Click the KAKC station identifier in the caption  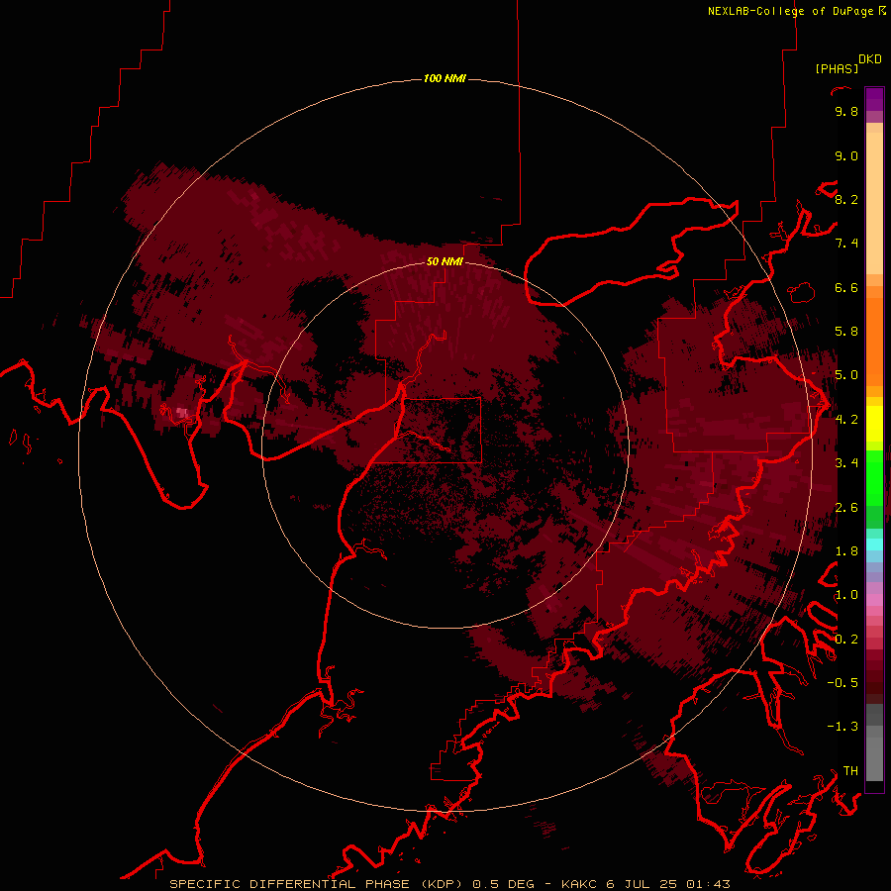pos(579,884)
